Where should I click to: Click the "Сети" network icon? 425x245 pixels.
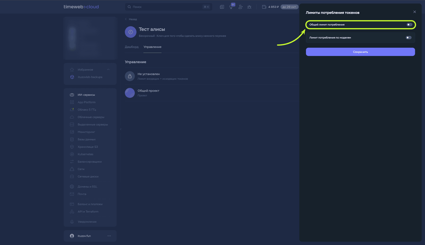point(72,169)
